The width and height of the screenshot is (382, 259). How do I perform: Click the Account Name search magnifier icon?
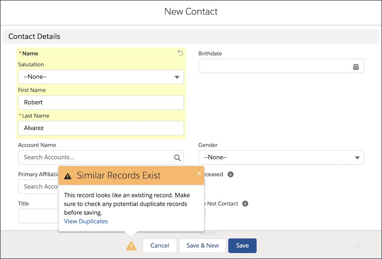coord(177,158)
